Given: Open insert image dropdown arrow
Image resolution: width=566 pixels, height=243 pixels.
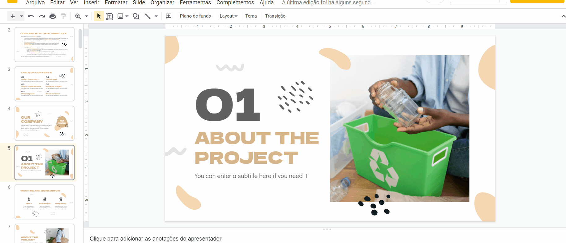Looking at the screenshot, I should tap(127, 16).
